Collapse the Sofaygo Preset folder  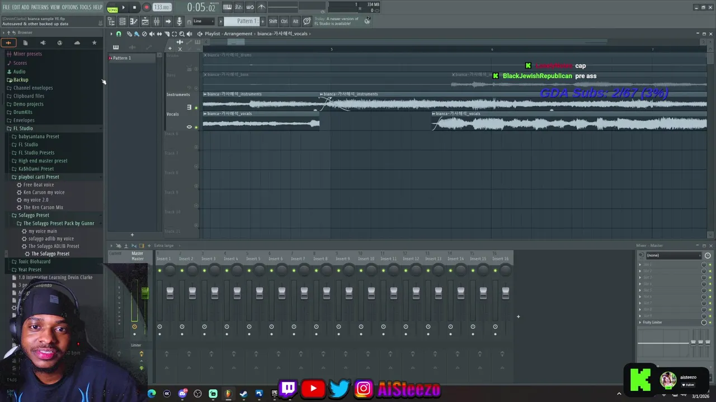34,215
